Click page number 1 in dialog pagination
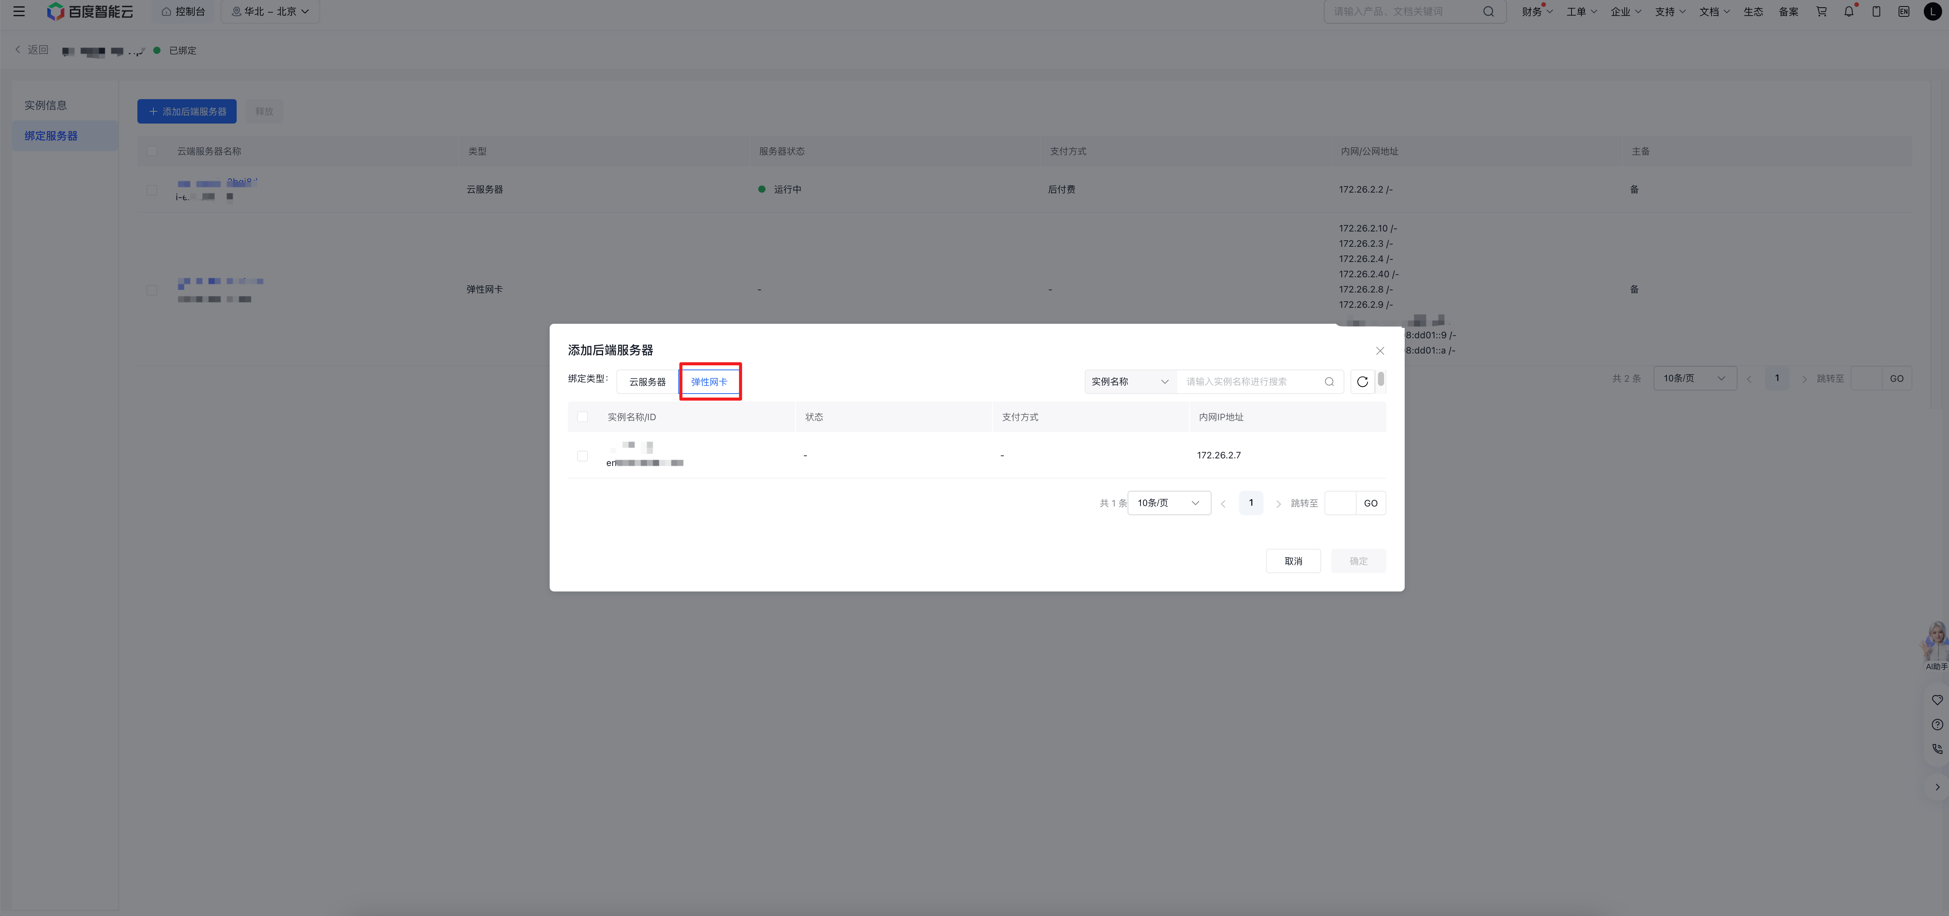Image resolution: width=1949 pixels, height=916 pixels. 1251,503
